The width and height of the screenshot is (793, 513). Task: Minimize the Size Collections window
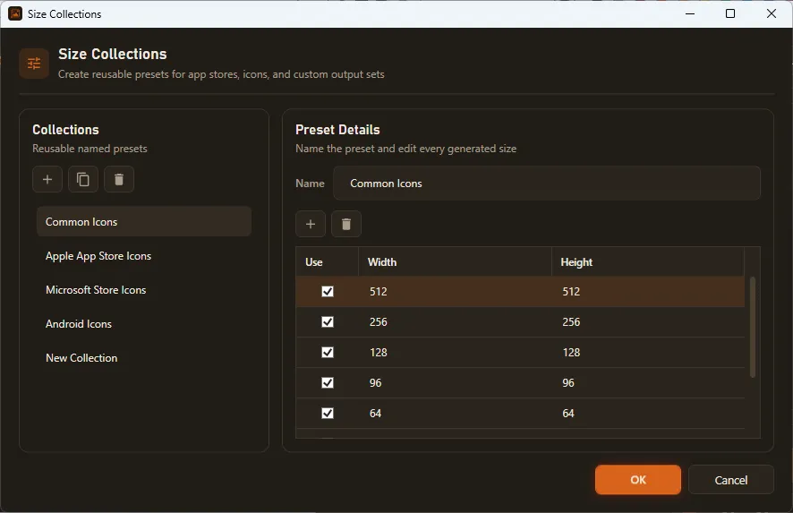click(x=690, y=13)
